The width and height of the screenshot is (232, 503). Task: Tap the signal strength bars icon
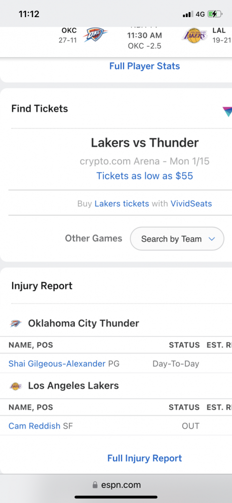[x=188, y=14]
